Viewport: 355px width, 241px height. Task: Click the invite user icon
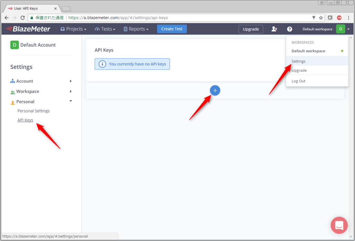coord(274,29)
